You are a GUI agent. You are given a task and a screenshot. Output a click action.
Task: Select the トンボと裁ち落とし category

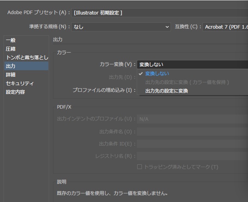[26, 57]
